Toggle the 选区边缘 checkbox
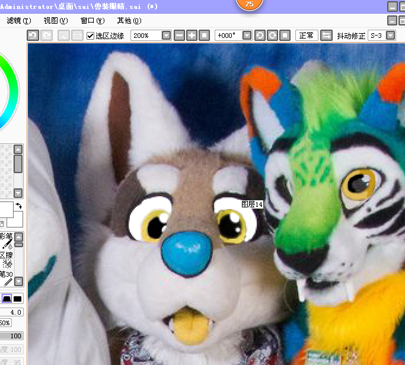The image size is (405, 365). (91, 36)
